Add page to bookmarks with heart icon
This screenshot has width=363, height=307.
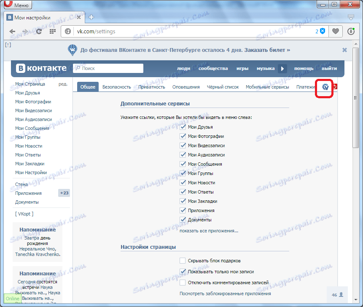[x=336, y=31]
